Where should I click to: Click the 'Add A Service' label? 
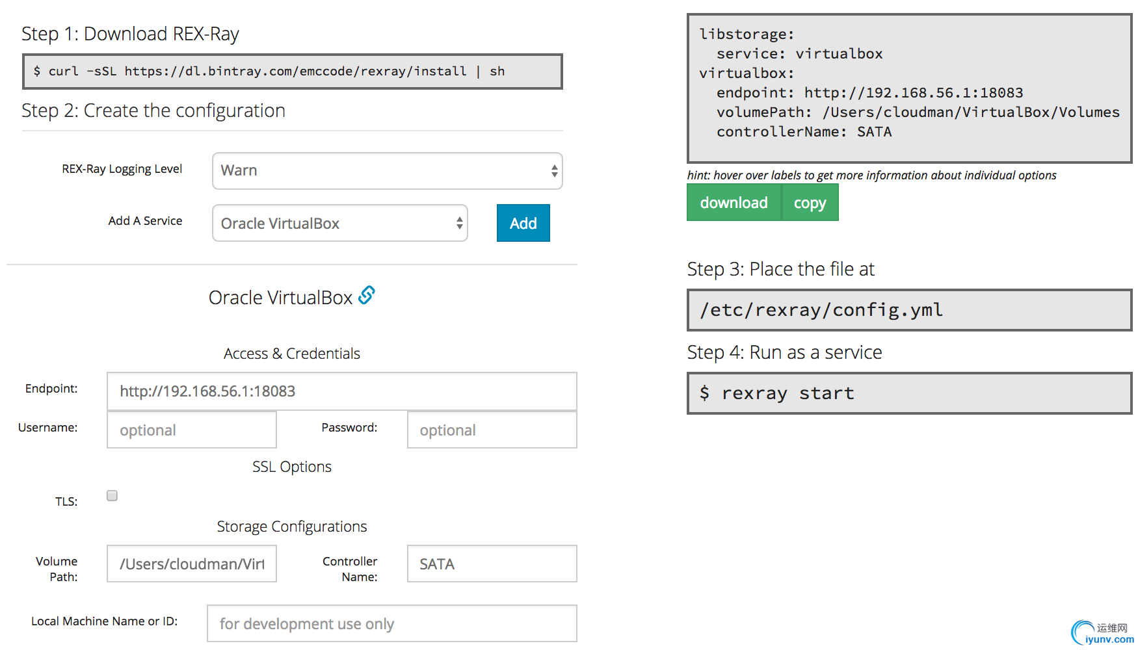(x=145, y=221)
